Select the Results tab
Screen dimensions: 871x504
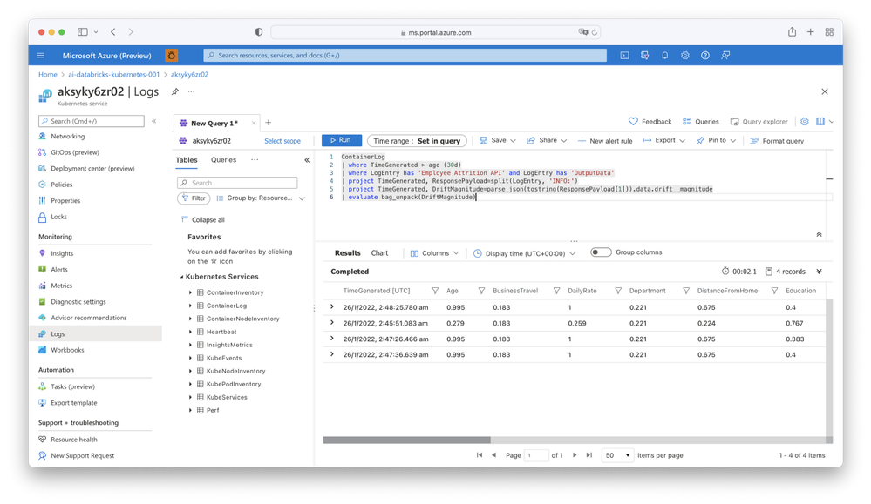(348, 252)
